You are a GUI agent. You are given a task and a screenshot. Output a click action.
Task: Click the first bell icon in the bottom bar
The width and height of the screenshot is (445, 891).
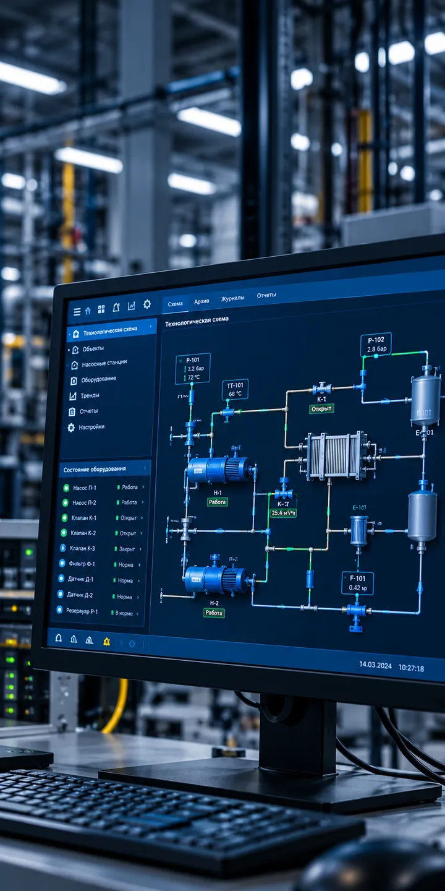point(59,637)
